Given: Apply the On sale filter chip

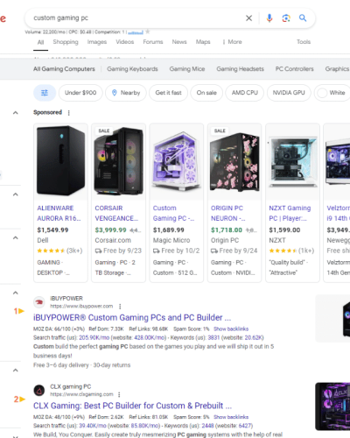Looking at the screenshot, I should tap(206, 93).
